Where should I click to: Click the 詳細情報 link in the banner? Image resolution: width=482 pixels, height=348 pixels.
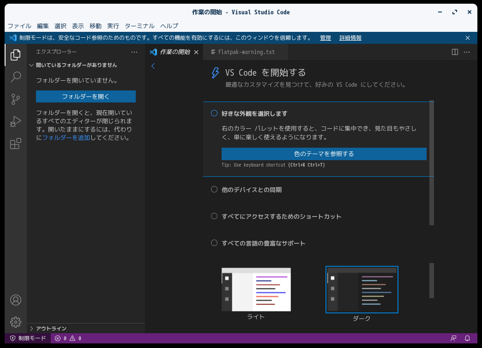(x=350, y=38)
